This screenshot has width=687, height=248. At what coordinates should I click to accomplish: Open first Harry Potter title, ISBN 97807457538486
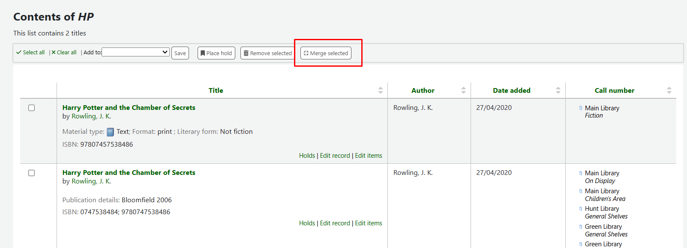(129, 108)
